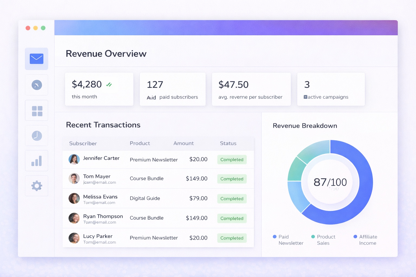Click $149.00 in Ryan Thompson row

pyautogui.click(x=197, y=218)
